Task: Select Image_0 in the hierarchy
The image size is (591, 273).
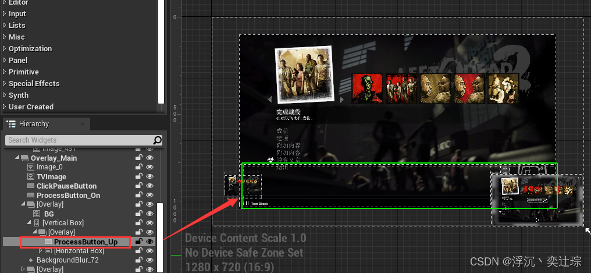Action: (x=49, y=167)
